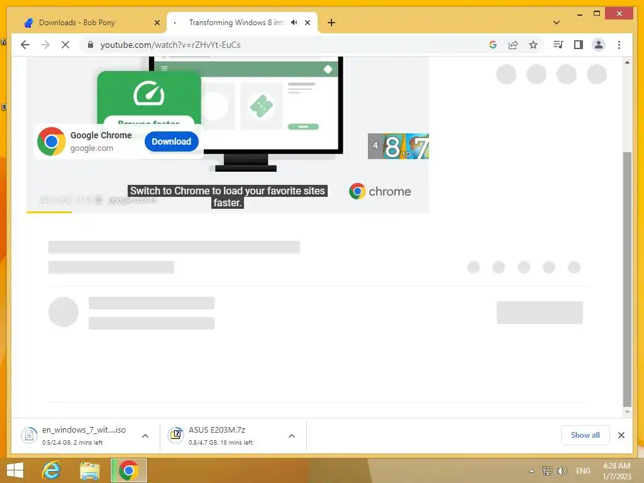Click the vertical page scrollbar
644x483 pixels.
(627, 279)
